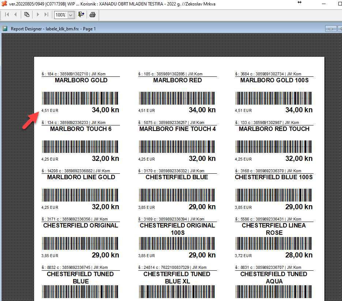Click the barcode under MARLBORO RED

[177, 98]
